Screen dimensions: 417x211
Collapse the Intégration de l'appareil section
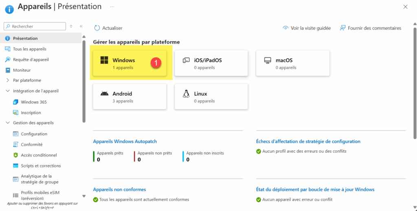8,91
